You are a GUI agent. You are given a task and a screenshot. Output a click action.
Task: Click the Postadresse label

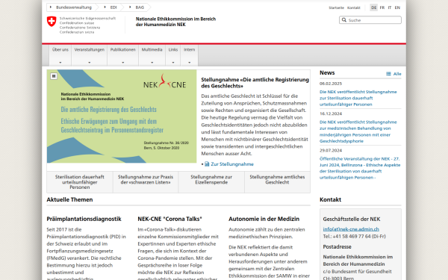click(337, 246)
